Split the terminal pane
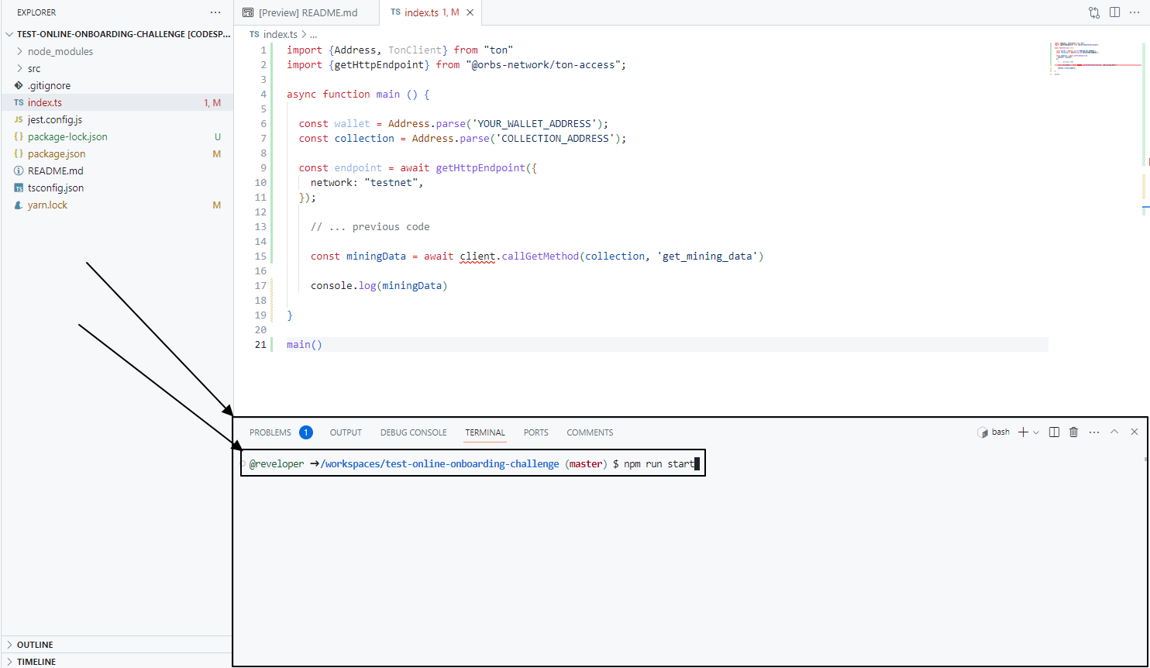 (x=1054, y=432)
